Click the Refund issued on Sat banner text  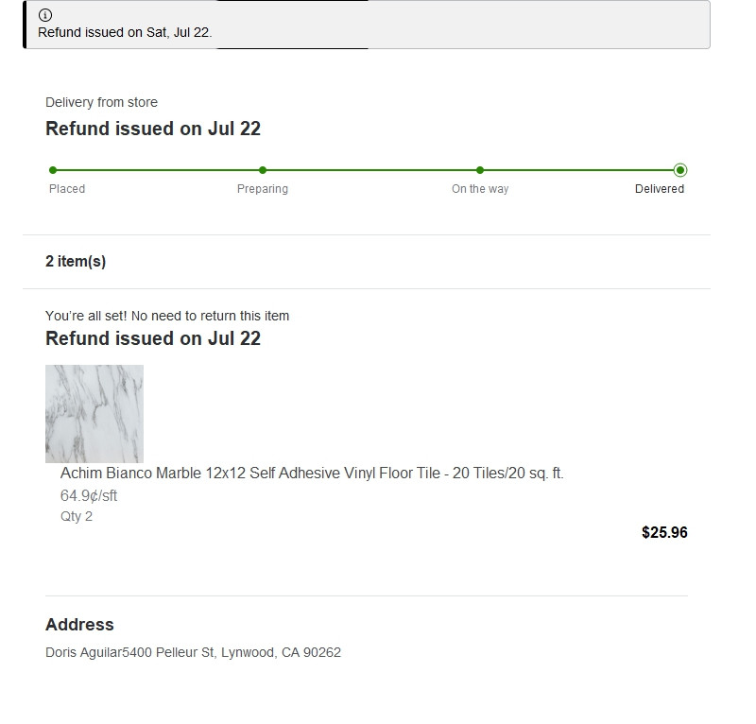click(125, 32)
